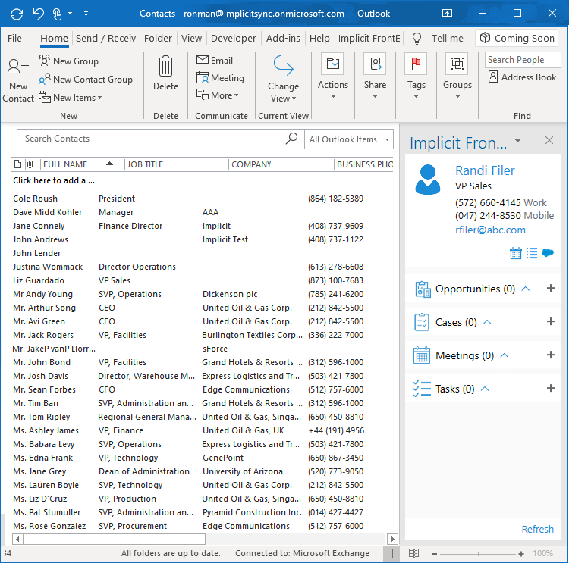Viewport: 569px width, 563px height.
Task: Switch to Reading view in status bar
Action: tap(414, 554)
